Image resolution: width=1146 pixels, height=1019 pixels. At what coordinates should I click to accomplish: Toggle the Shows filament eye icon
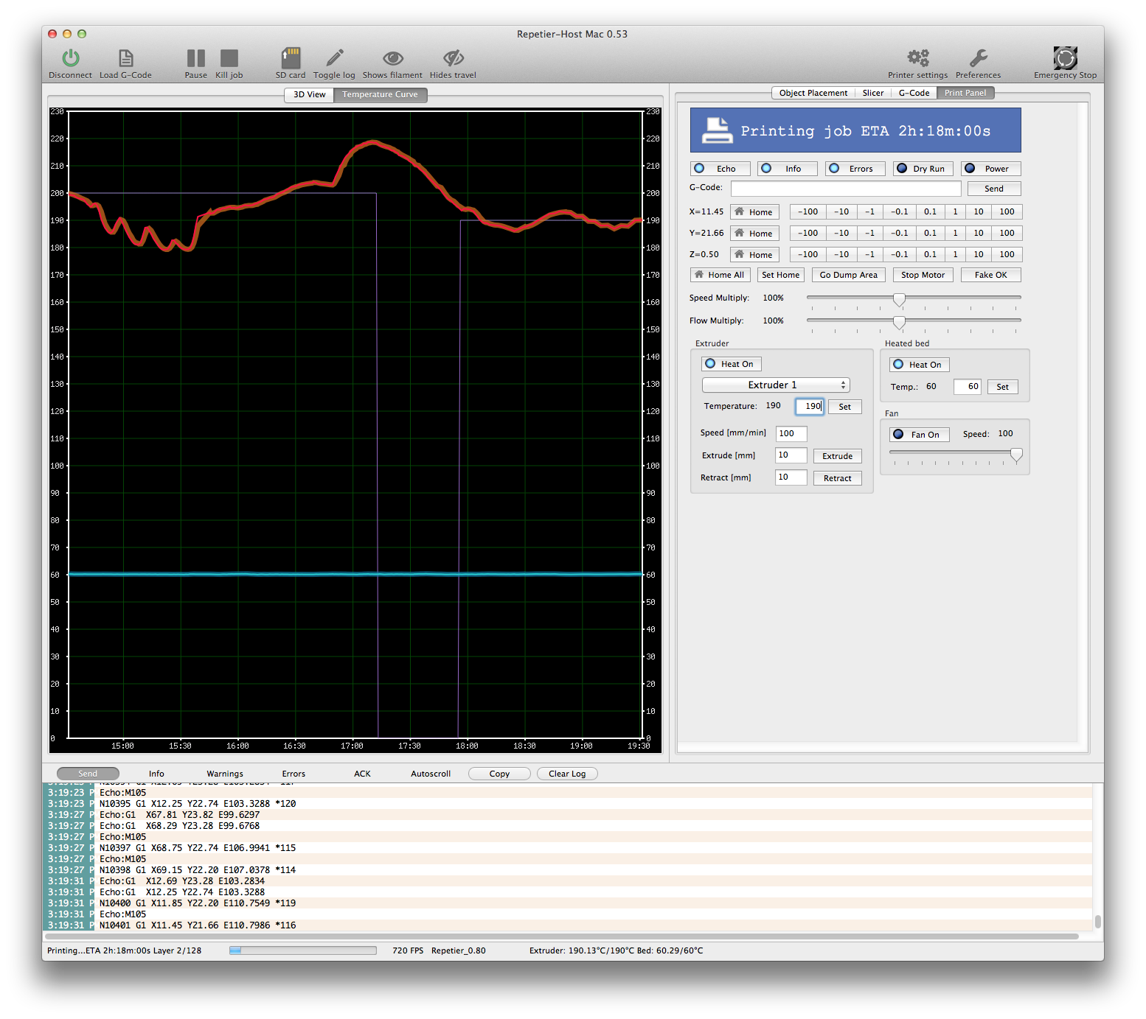pyautogui.click(x=392, y=58)
